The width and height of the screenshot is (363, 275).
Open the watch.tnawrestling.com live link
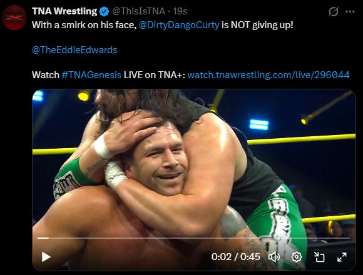[x=268, y=75]
